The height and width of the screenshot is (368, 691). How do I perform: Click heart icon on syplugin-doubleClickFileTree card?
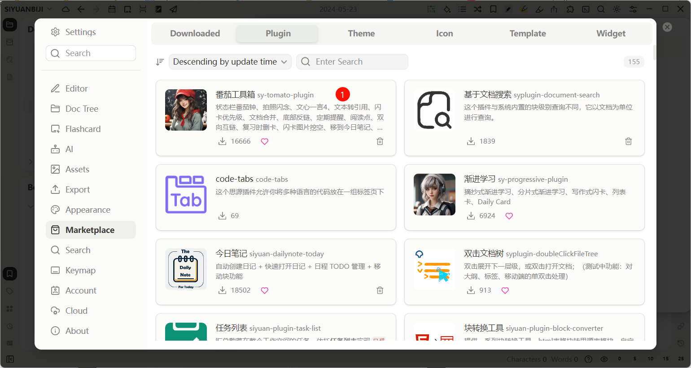point(505,290)
